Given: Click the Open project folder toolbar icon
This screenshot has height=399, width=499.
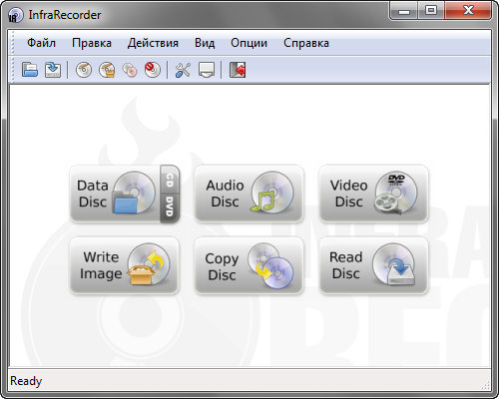Looking at the screenshot, I should (x=30, y=70).
